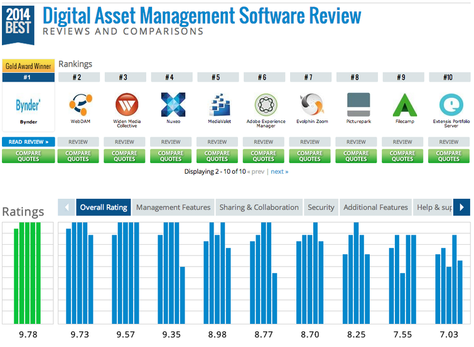Click the #10 ranking header

point(450,77)
